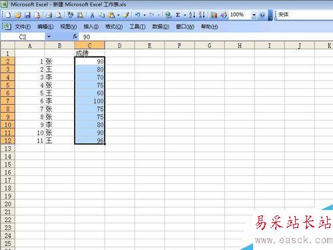Create a new blank workbook
The image size is (333, 250).
(x=8, y=15)
